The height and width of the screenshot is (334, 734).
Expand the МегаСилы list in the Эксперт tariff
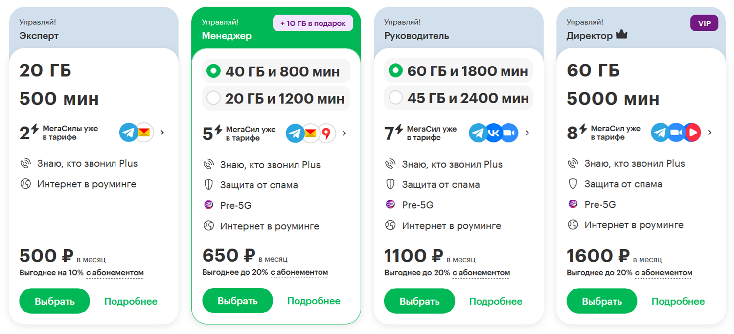(162, 133)
